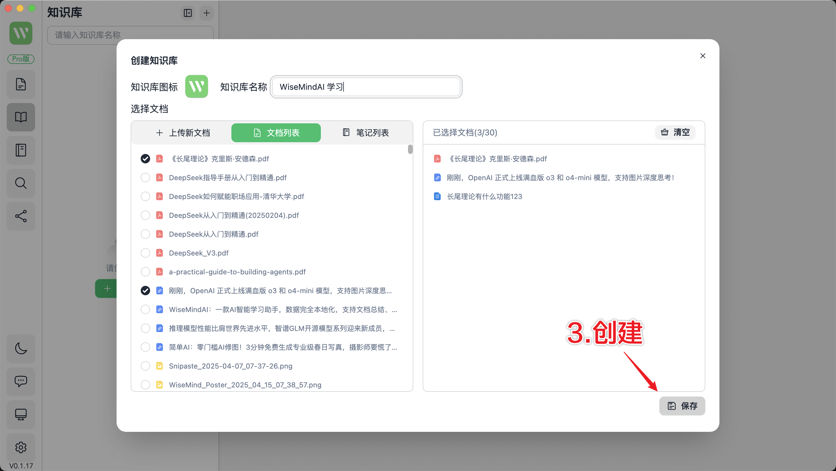Click file name a-practical-guide-to-building-agents.pdf
The image size is (836, 471).
click(x=237, y=272)
